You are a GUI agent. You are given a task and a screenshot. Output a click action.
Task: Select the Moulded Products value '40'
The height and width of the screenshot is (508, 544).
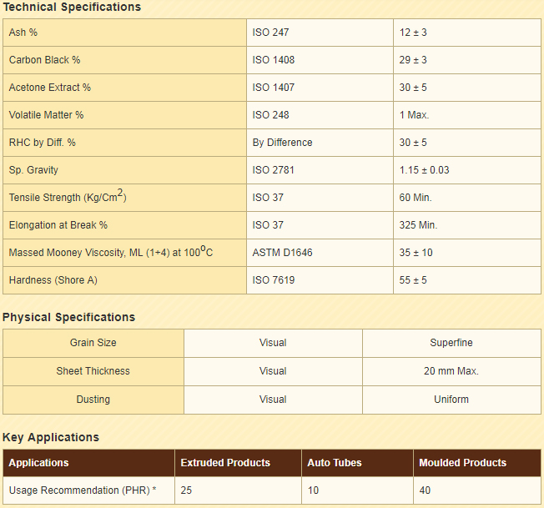(x=425, y=490)
